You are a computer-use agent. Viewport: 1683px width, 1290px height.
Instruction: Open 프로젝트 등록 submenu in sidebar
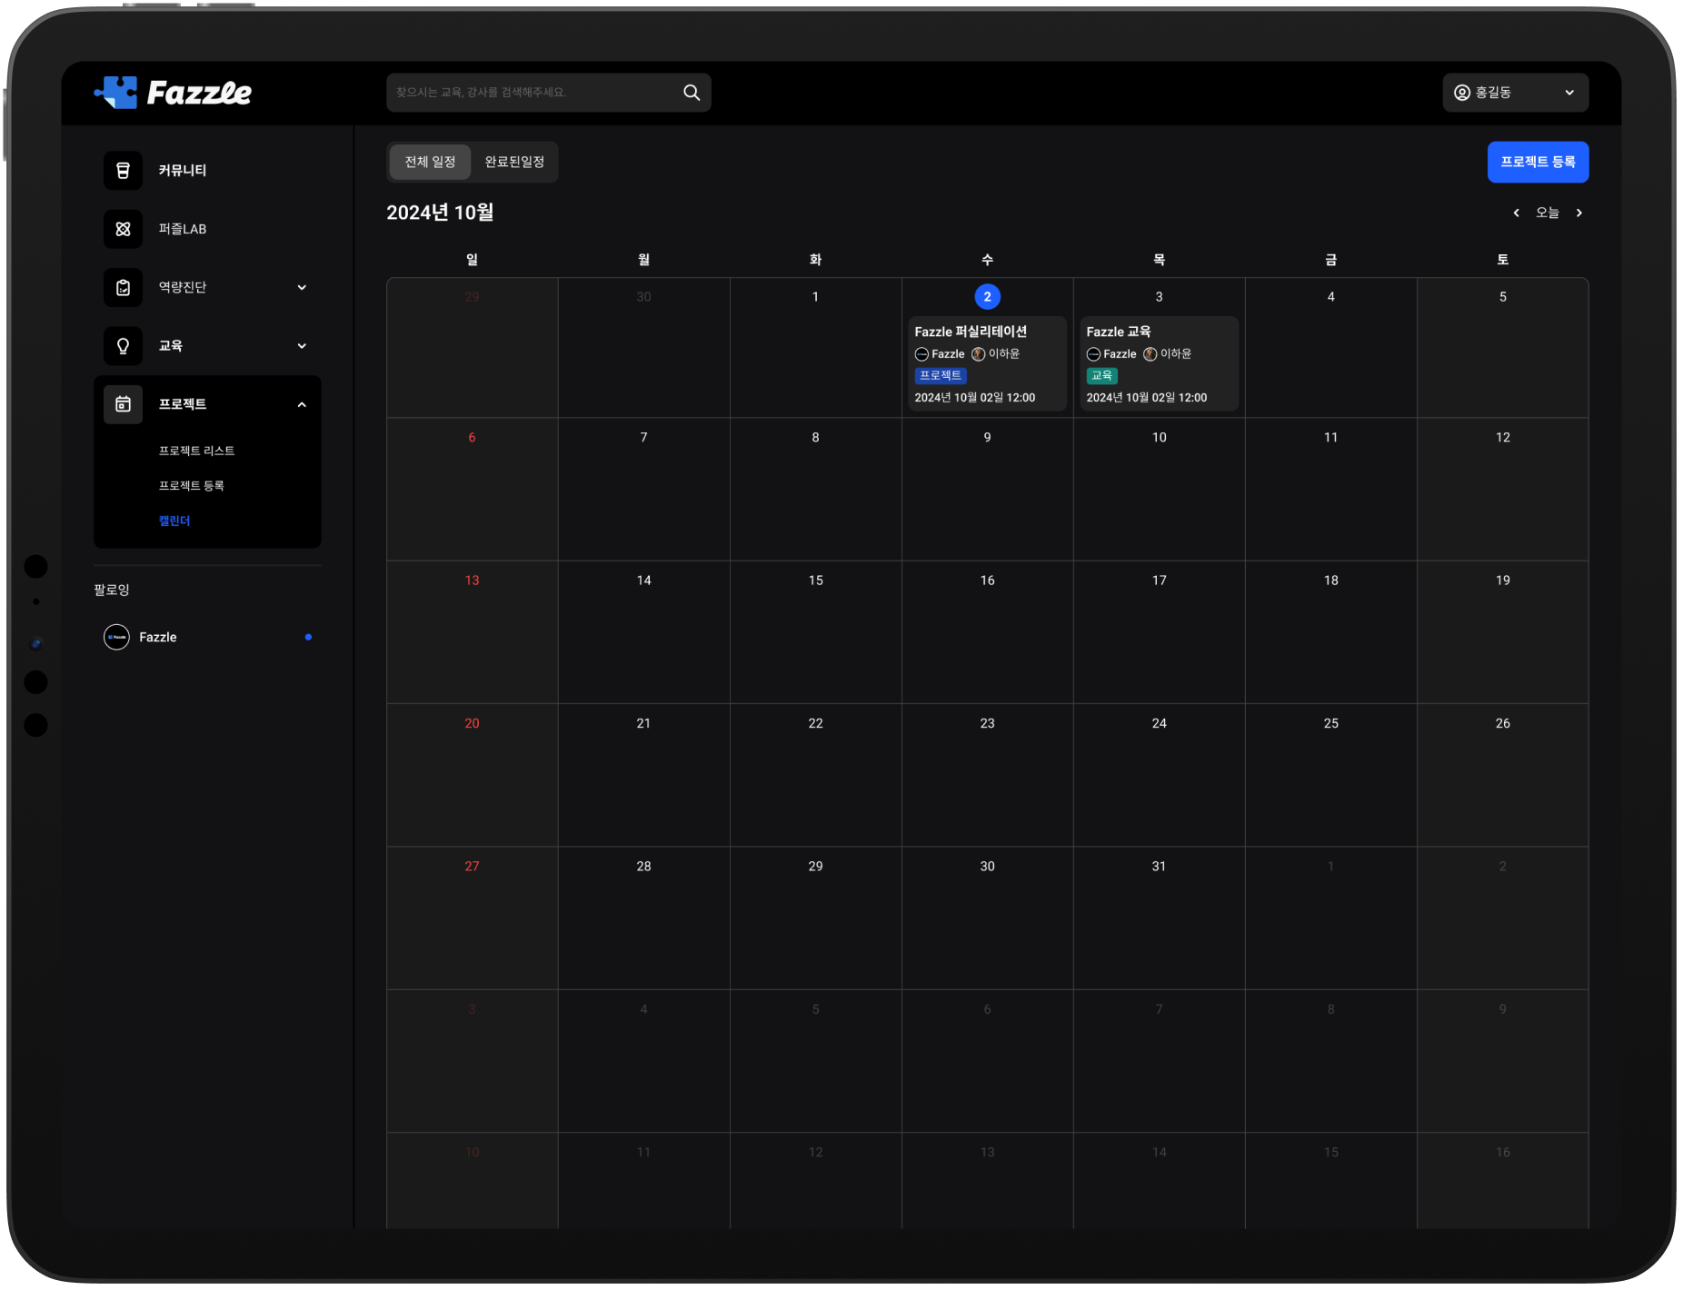coord(192,486)
